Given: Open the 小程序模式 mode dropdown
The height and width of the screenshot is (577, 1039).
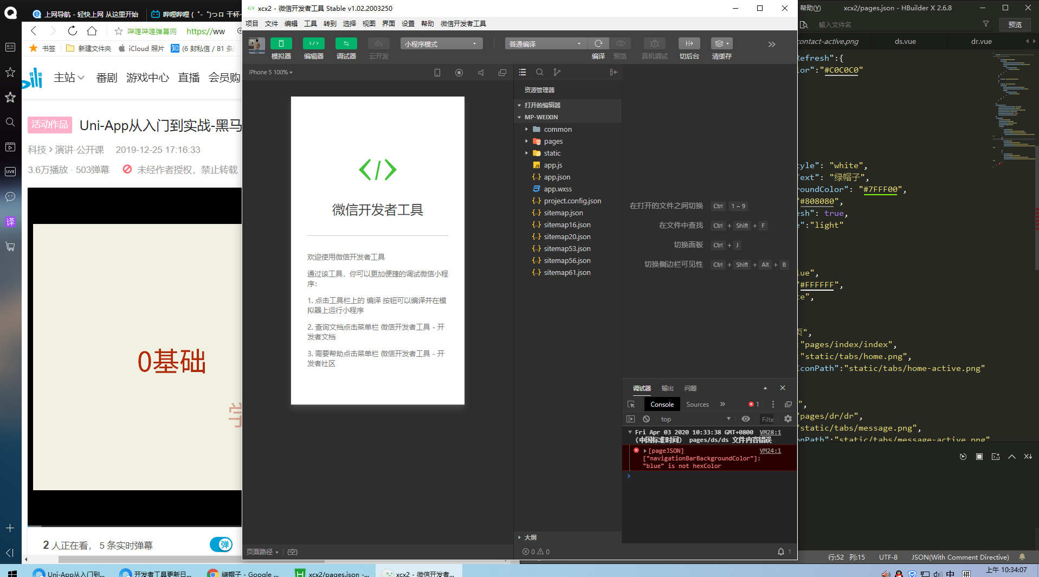Looking at the screenshot, I should tap(441, 44).
